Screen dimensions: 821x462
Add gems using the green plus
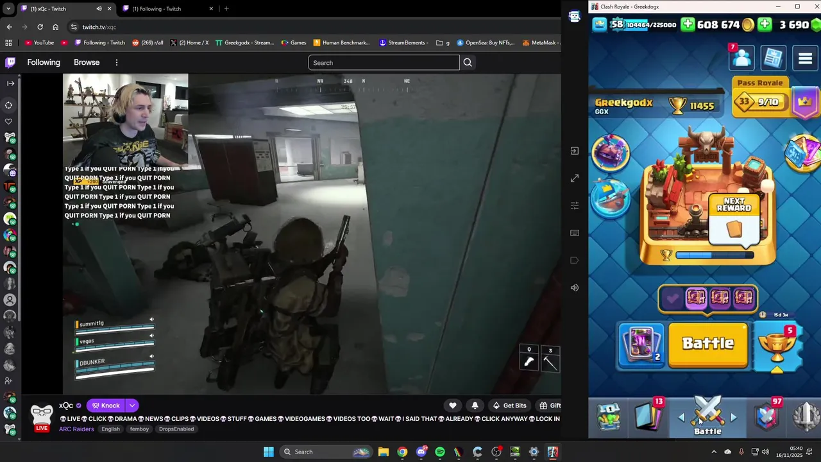point(765,24)
